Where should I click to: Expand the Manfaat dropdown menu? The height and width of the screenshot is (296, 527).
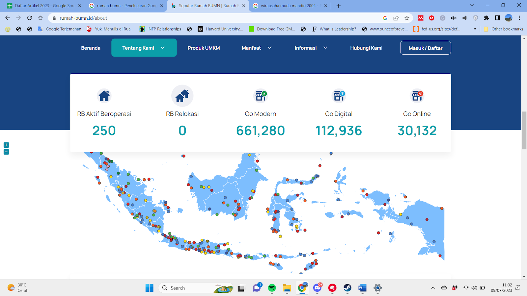coord(257,48)
